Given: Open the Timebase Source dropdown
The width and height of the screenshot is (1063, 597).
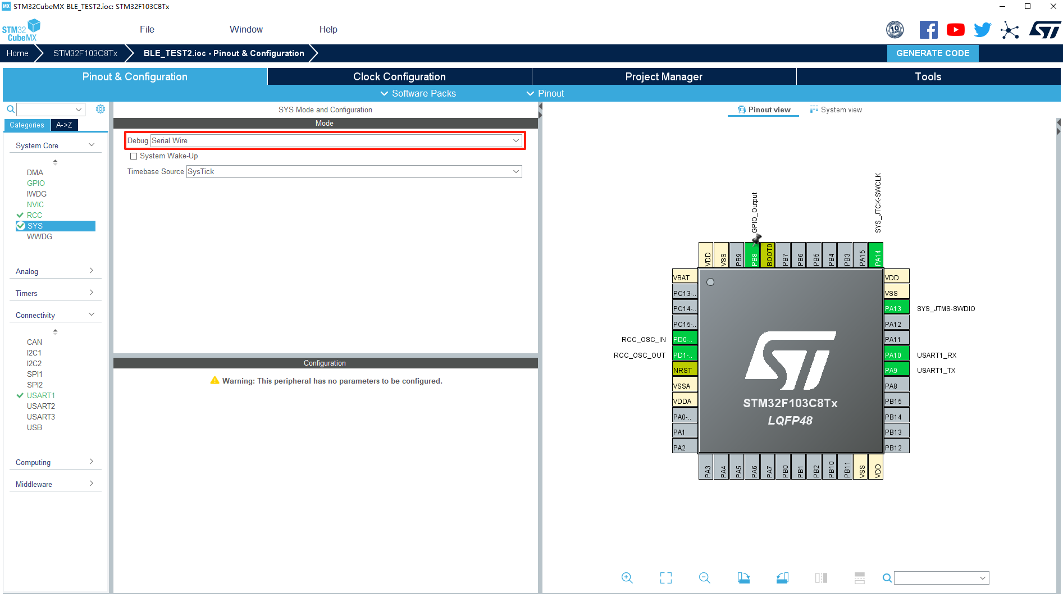Looking at the screenshot, I should tap(354, 171).
